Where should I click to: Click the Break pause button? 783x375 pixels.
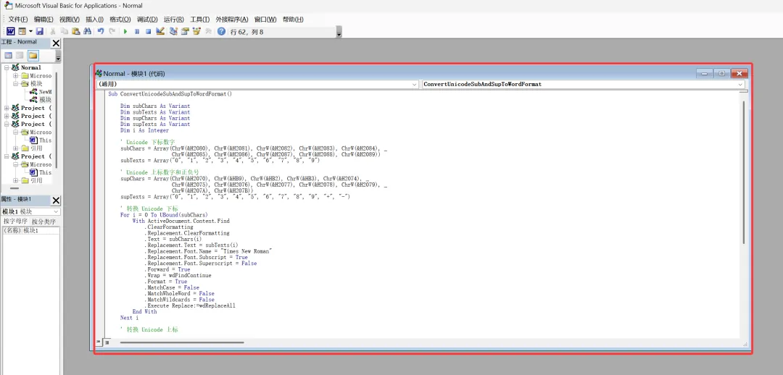tap(137, 31)
